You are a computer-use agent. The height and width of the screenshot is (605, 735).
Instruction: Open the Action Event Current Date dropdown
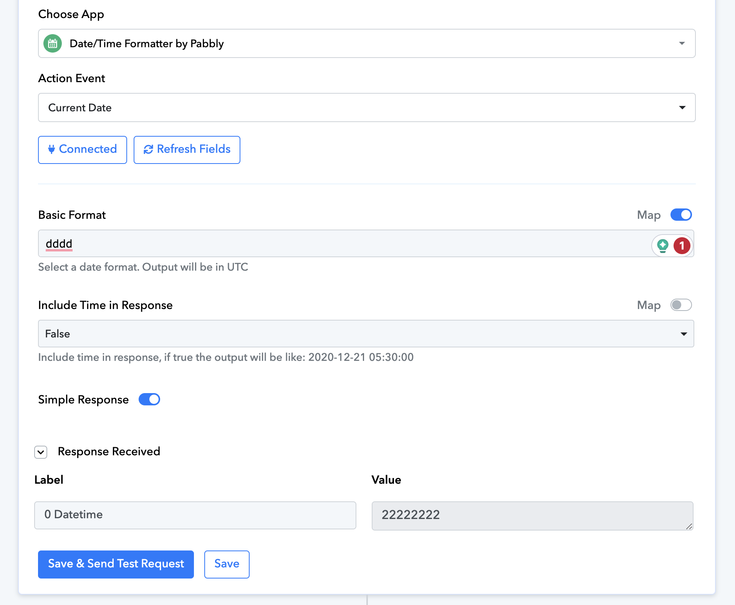[x=367, y=107]
